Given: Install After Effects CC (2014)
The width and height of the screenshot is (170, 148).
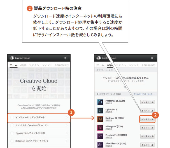Looking at the screenshot, I should [x=147, y=145].
